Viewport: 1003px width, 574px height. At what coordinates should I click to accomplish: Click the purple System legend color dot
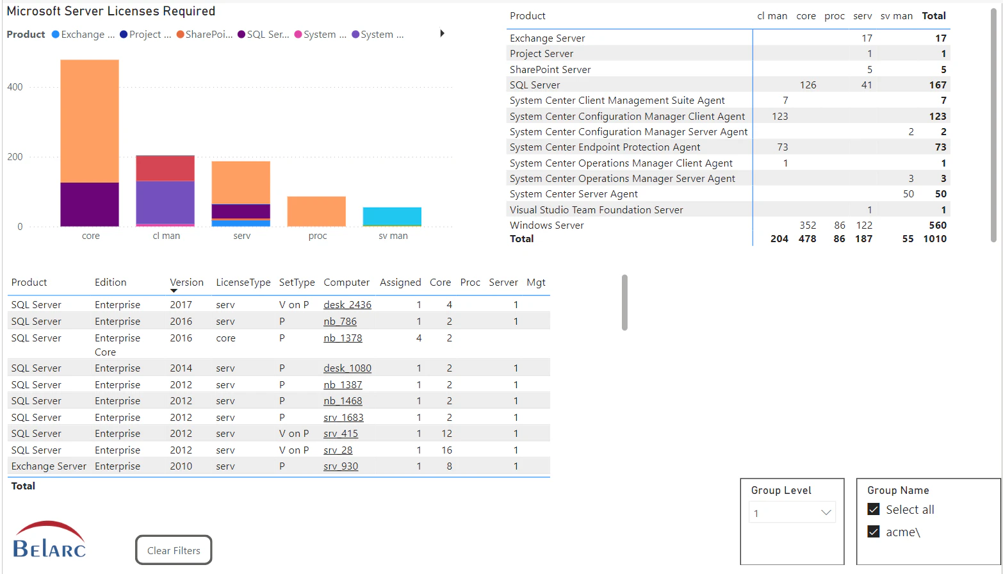[x=354, y=34]
